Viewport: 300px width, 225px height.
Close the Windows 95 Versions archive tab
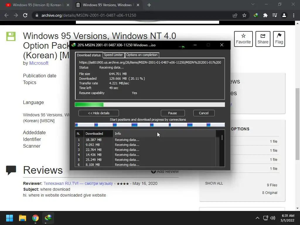138,5
